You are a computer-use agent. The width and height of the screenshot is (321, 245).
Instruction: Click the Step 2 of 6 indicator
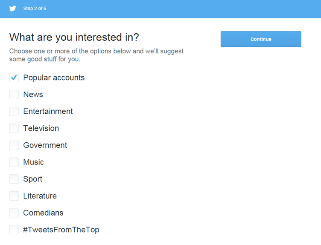[35, 9]
